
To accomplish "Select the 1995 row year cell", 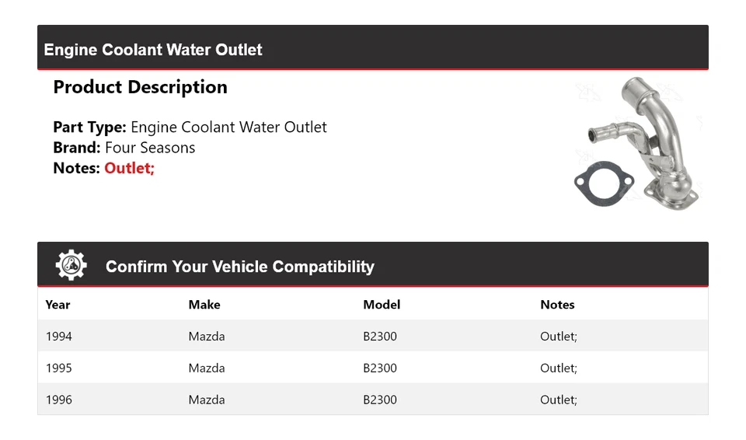I will point(59,368).
